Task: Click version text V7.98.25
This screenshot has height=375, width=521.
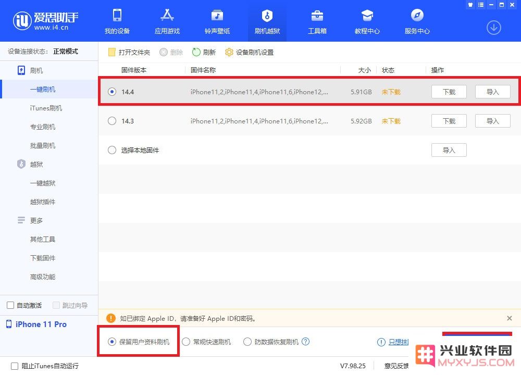Action: 353,366
